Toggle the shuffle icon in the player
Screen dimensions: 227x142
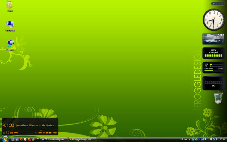point(8,133)
